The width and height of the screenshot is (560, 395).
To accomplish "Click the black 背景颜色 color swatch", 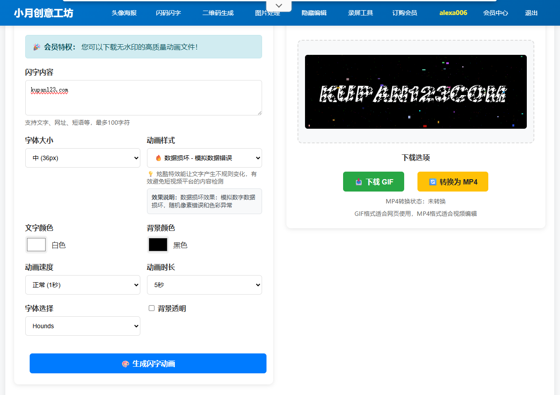I will coord(158,244).
